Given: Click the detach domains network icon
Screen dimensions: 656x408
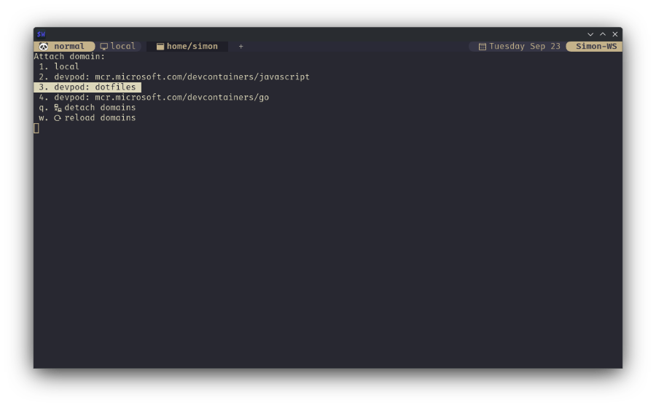Looking at the screenshot, I should point(58,108).
